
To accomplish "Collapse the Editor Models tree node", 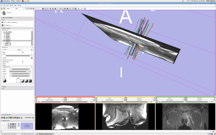I will pos(4,32).
